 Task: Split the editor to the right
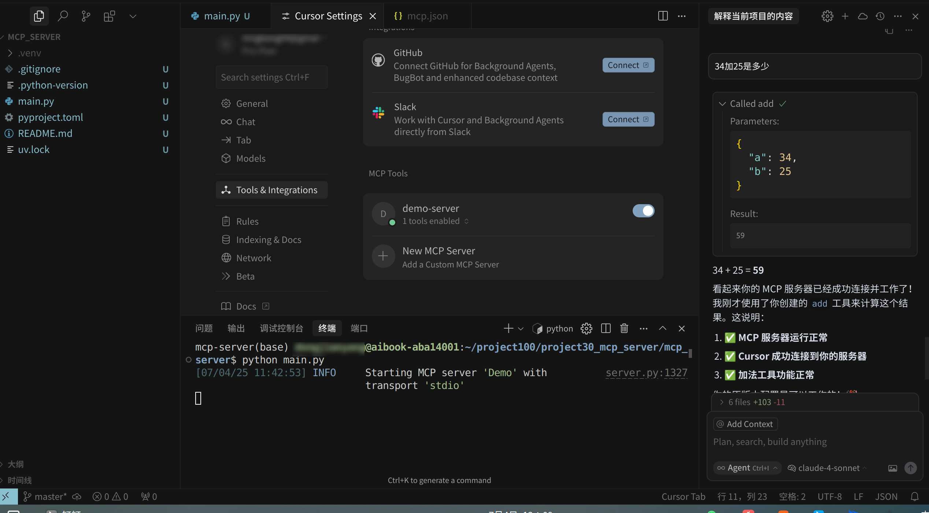(663, 16)
